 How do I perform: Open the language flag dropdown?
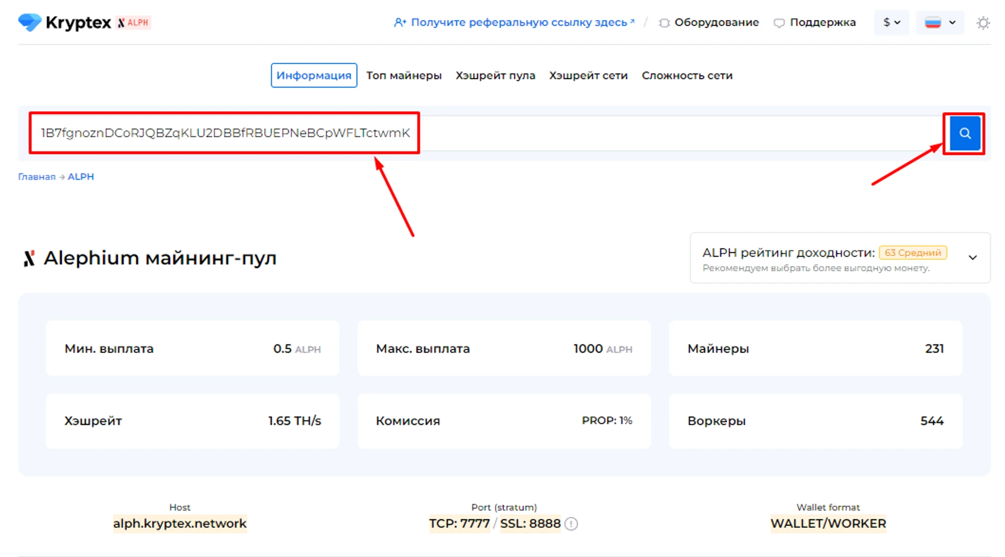(940, 23)
